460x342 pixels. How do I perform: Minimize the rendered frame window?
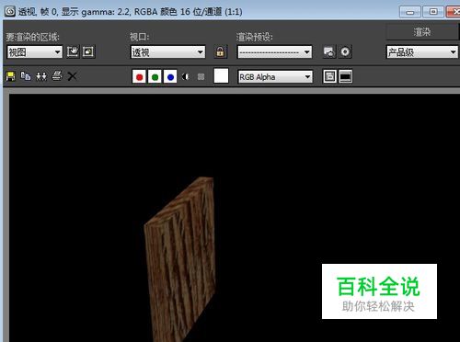point(410,12)
